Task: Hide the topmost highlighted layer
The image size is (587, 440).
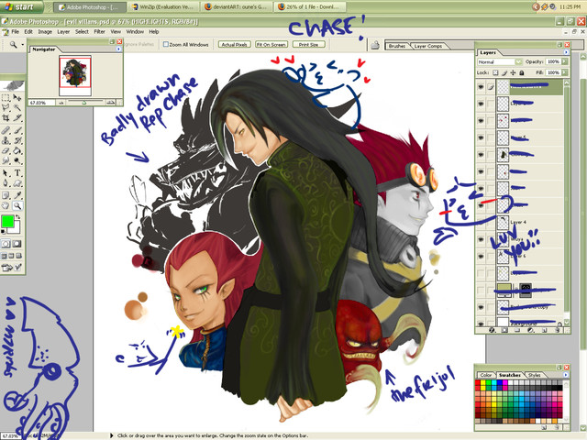Action: pos(481,87)
